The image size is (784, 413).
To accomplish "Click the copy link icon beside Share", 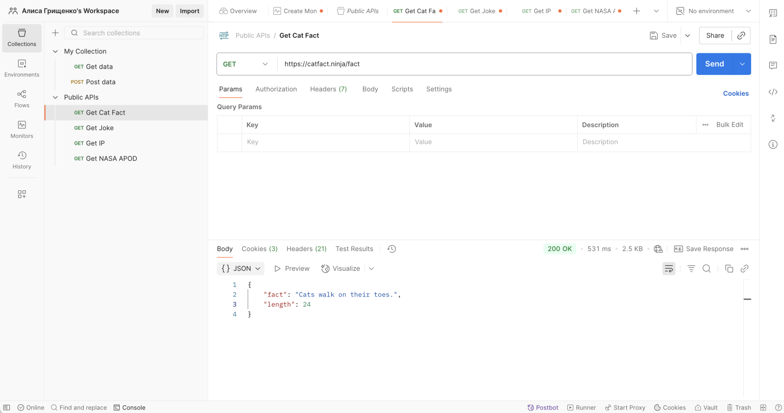I will (x=741, y=35).
